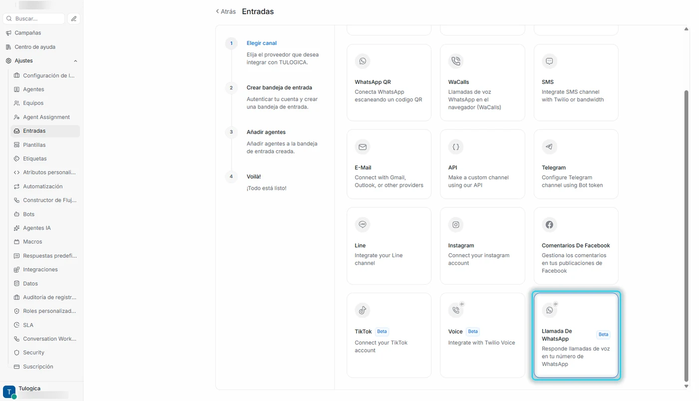Choose the WhatsApp QR channel card
Image resolution: width=699 pixels, height=401 pixels.
click(389, 82)
